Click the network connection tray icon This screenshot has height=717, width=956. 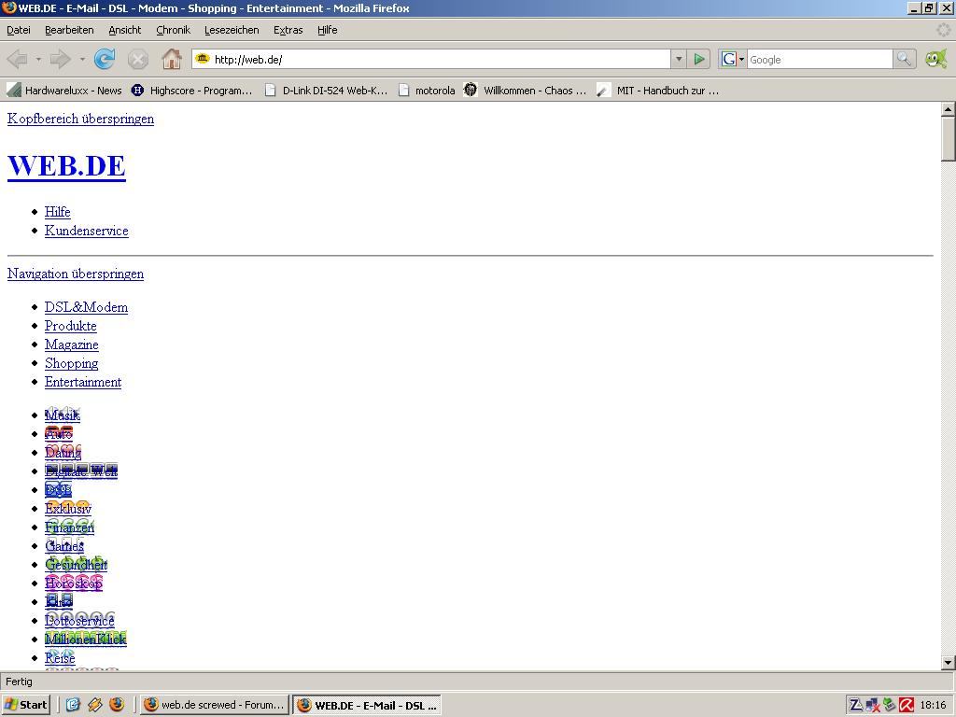pos(873,706)
